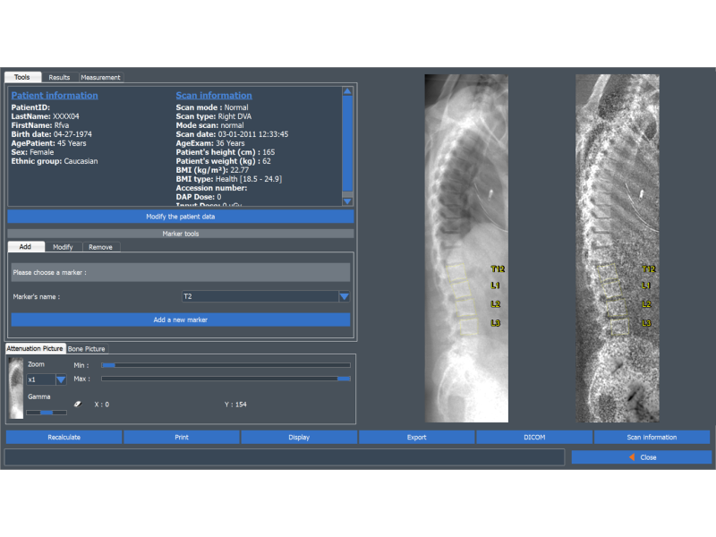Expand the Zoom x1 dropdown
This screenshot has height=537, width=716.
61,379
